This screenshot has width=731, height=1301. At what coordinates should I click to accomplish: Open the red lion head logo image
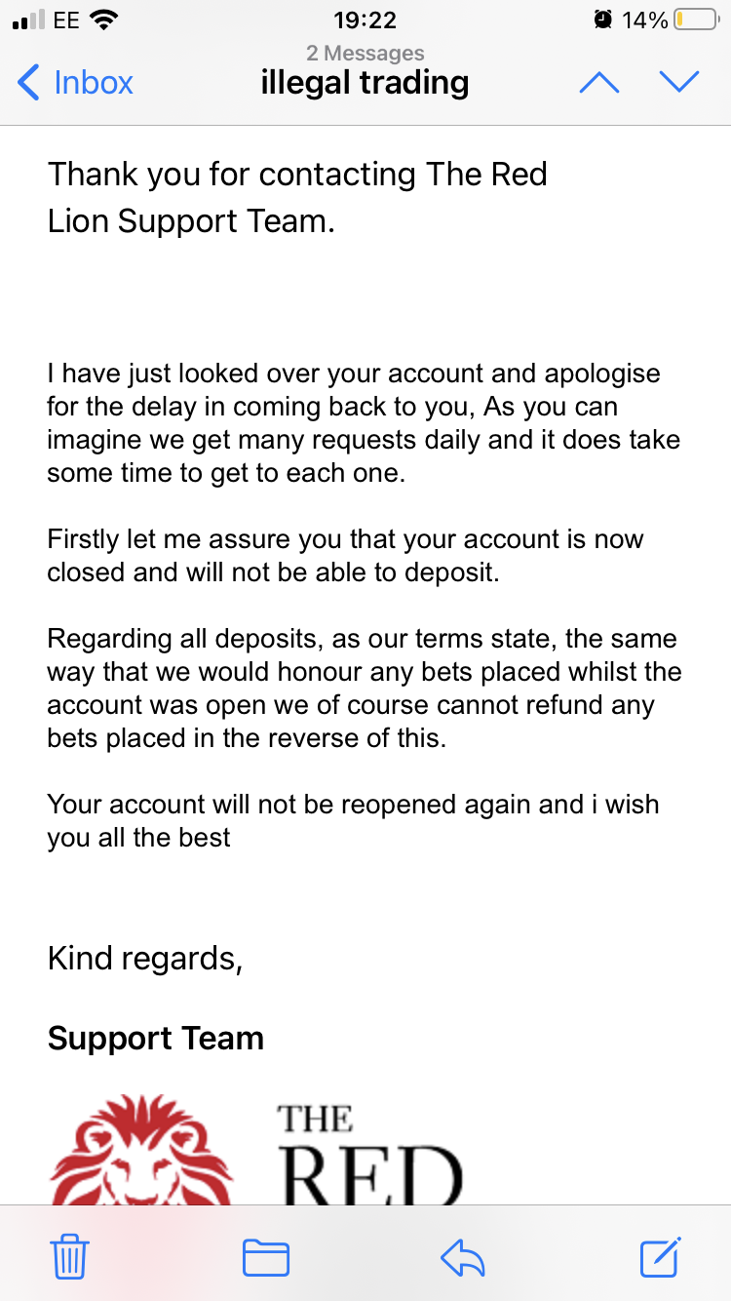pos(141,1149)
